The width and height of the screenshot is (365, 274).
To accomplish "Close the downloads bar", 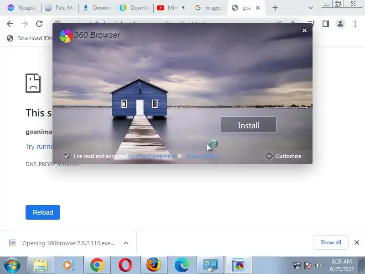I will 357,242.
